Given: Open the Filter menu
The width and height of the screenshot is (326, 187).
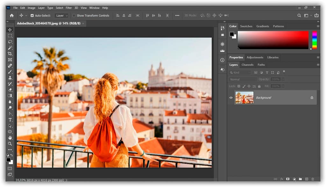Looking at the screenshot, I should pos(69,8).
